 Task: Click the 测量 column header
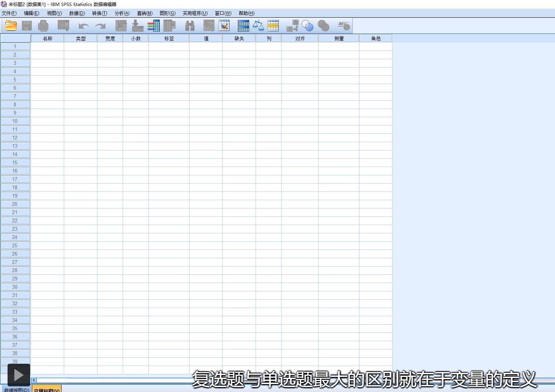click(339, 38)
